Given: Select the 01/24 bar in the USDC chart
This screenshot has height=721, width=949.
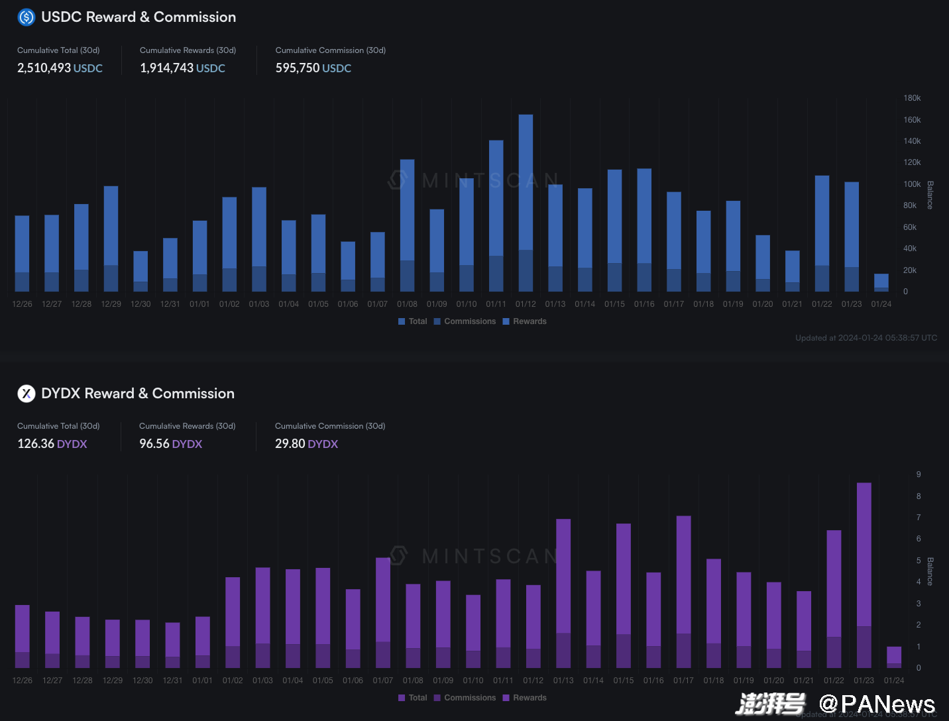Looking at the screenshot, I should (881, 283).
